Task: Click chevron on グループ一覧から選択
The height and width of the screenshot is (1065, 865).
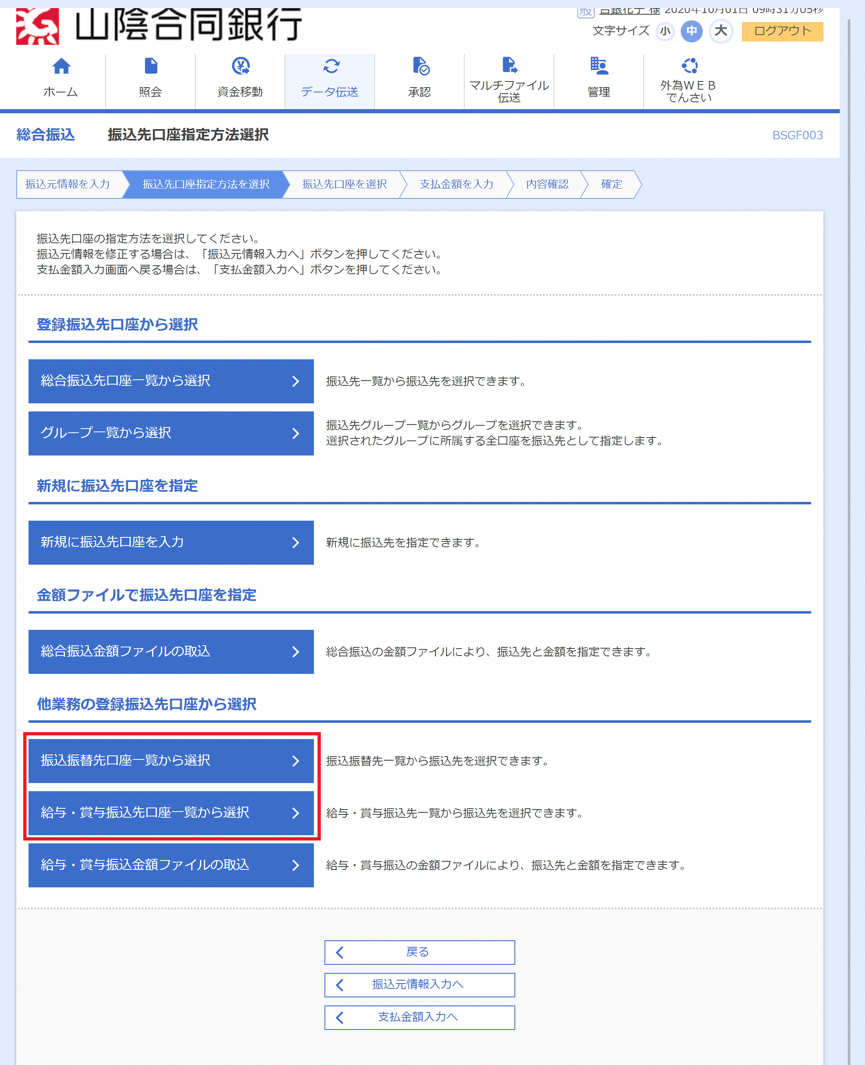Action: tap(296, 433)
